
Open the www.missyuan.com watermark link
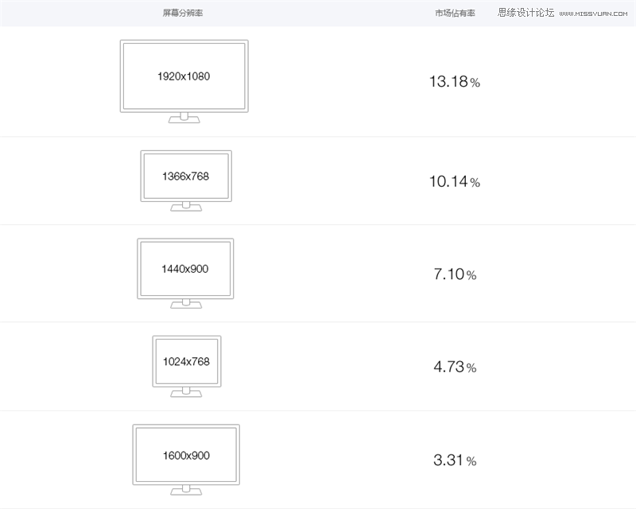593,14
